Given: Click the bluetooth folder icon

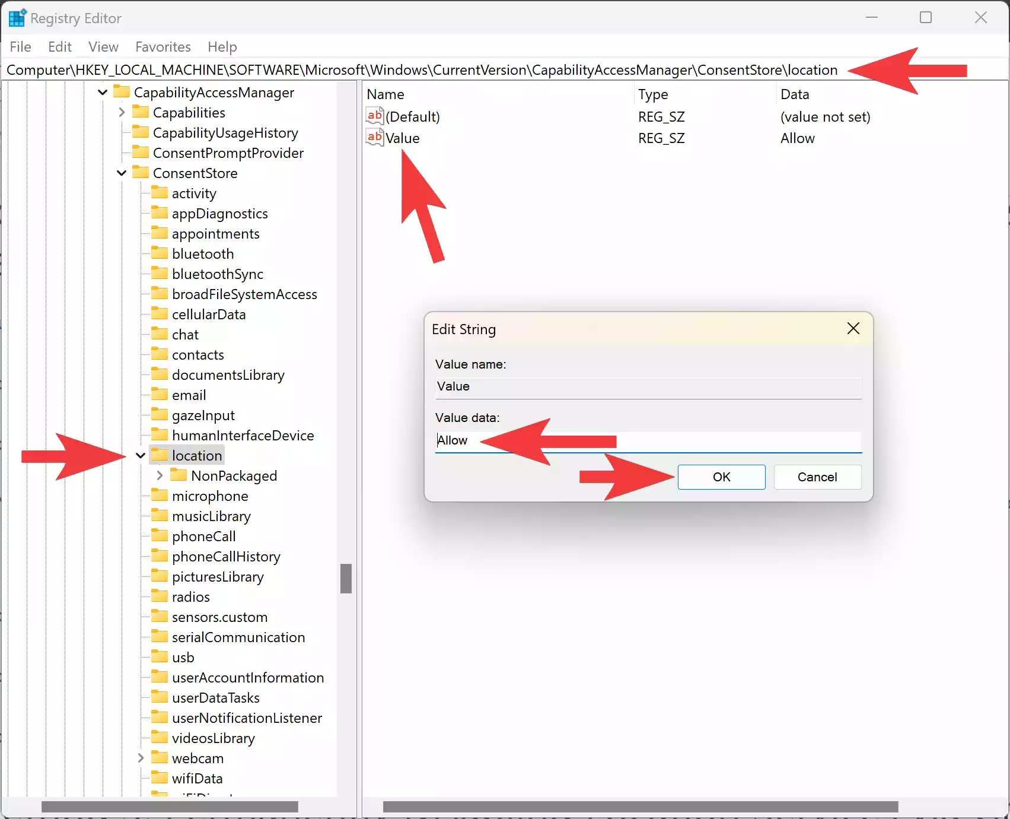Looking at the screenshot, I should [x=160, y=253].
